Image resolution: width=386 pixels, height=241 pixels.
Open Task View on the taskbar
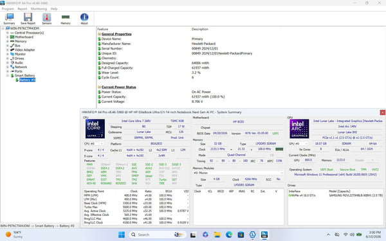(193, 235)
